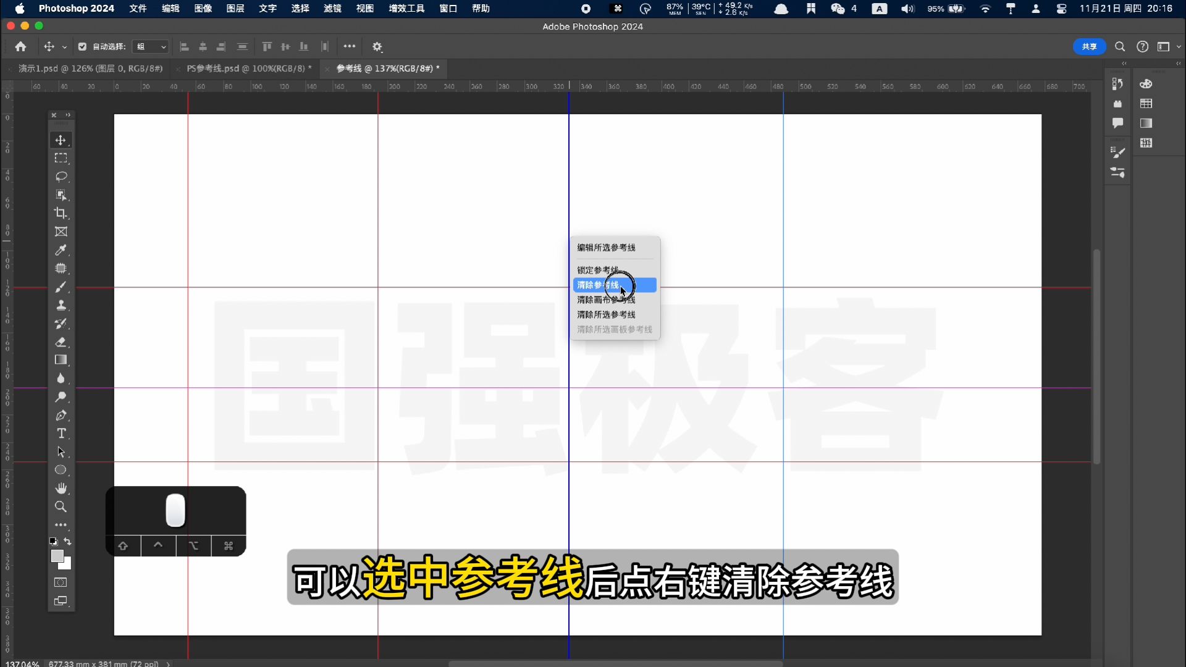
Task: Select the Dodge tool
Action: pos(61,396)
